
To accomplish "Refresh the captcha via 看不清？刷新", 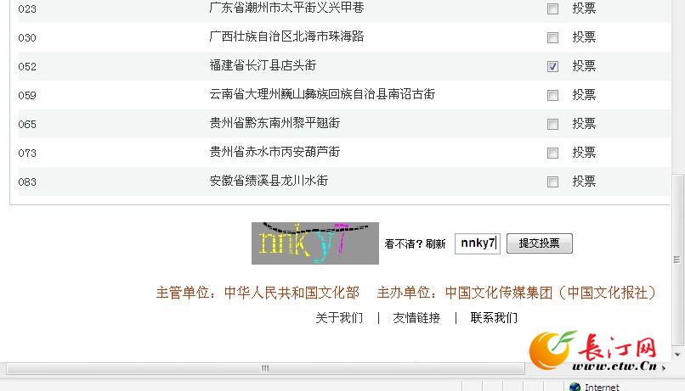I will coord(415,244).
